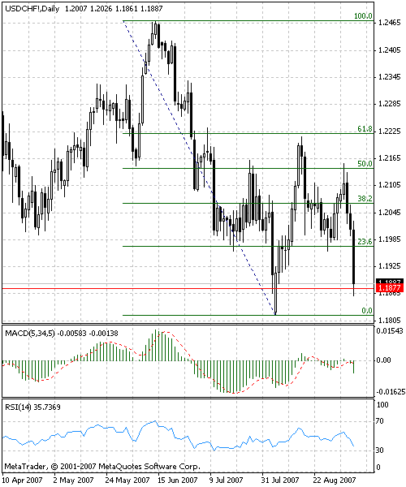Click the 15 Jun 2007 date marker

[177, 481]
